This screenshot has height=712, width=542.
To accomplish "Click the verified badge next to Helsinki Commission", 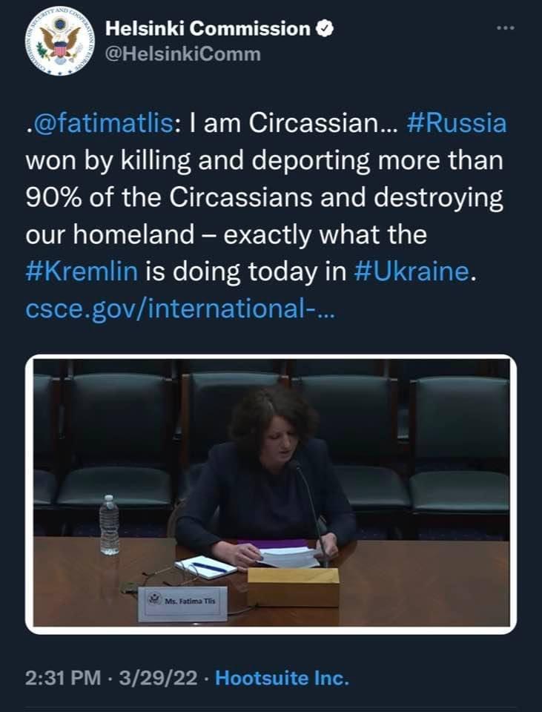I will (325, 29).
